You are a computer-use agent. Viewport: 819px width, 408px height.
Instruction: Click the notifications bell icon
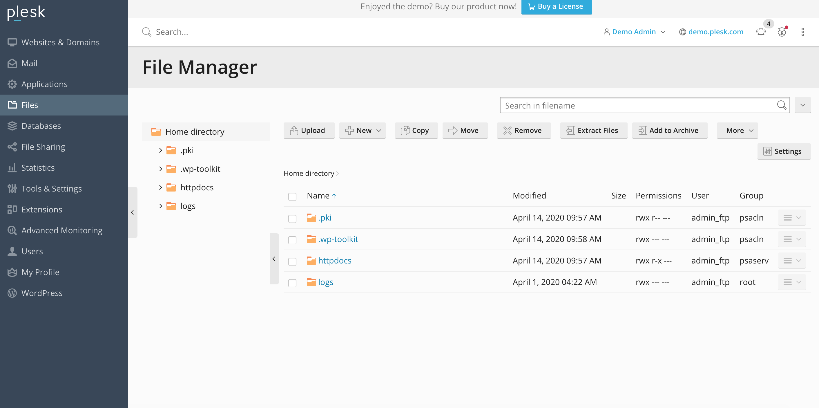tap(761, 32)
